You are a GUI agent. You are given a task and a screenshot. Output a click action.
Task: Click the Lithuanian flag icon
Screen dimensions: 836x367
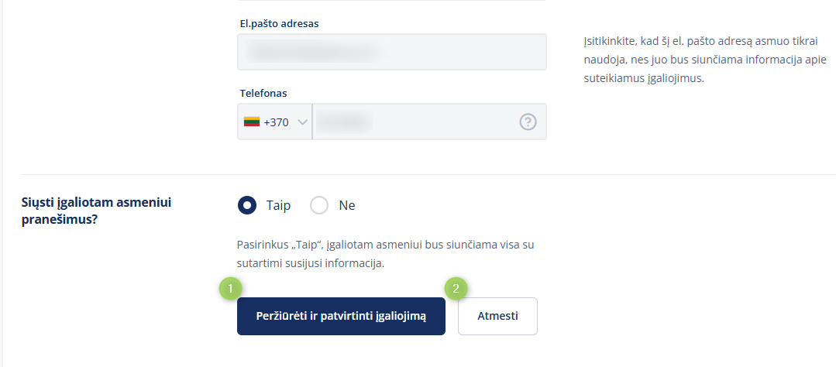(251, 122)
